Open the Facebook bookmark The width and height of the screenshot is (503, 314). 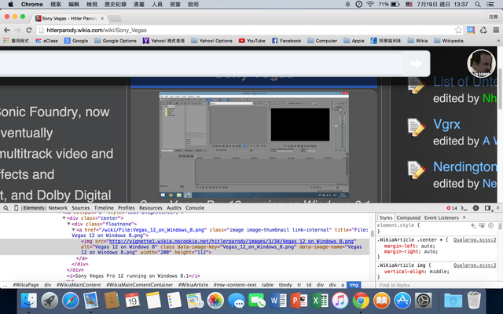point(286,41)
